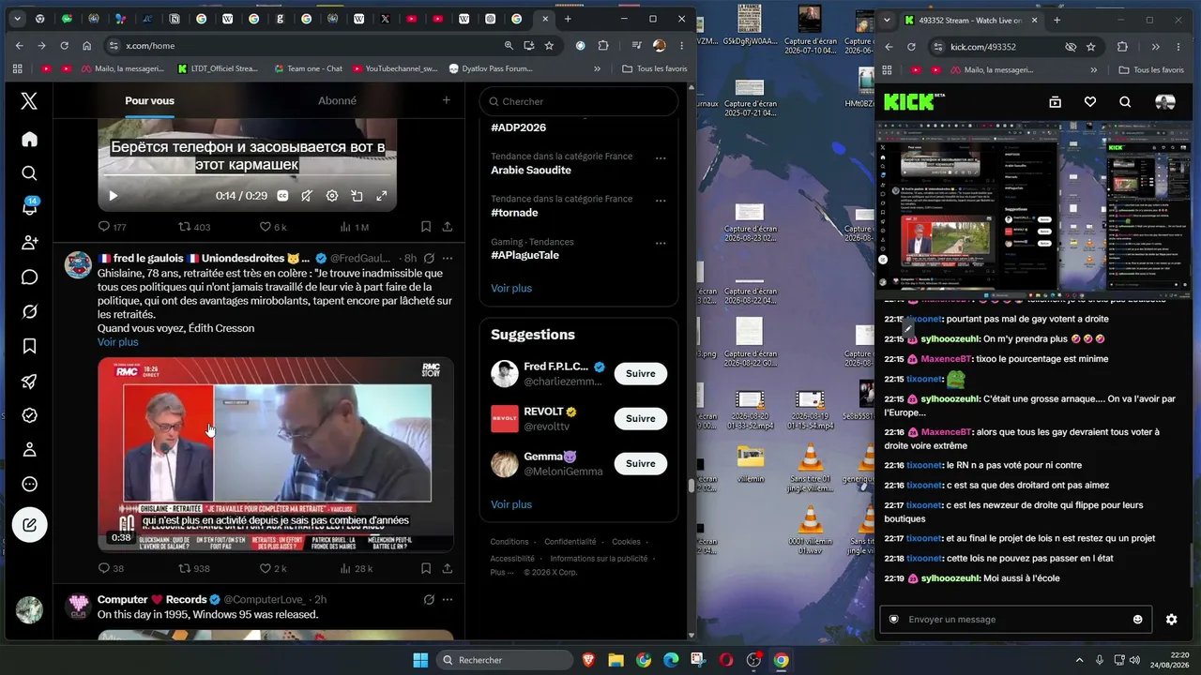Open Explore search icon in X sidebar
The image size is (1201, 675).
[x=29, y=173]
